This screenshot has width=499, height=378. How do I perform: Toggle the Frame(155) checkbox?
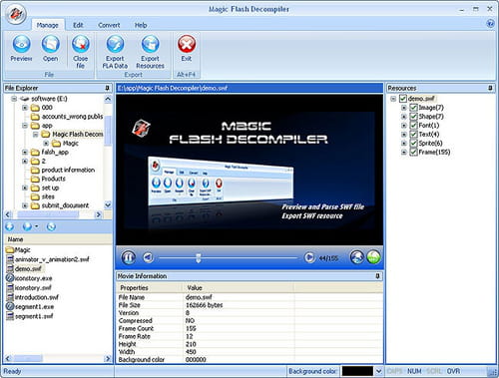pyautogui.click(x=413, y=153)
